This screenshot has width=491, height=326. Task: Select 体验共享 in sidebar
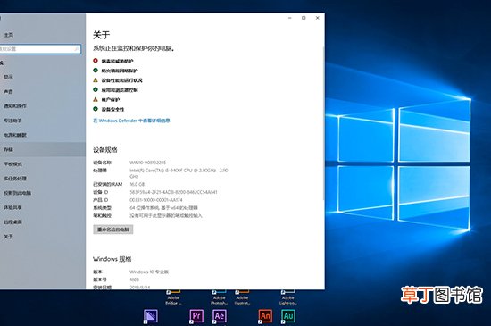[12, 207]
